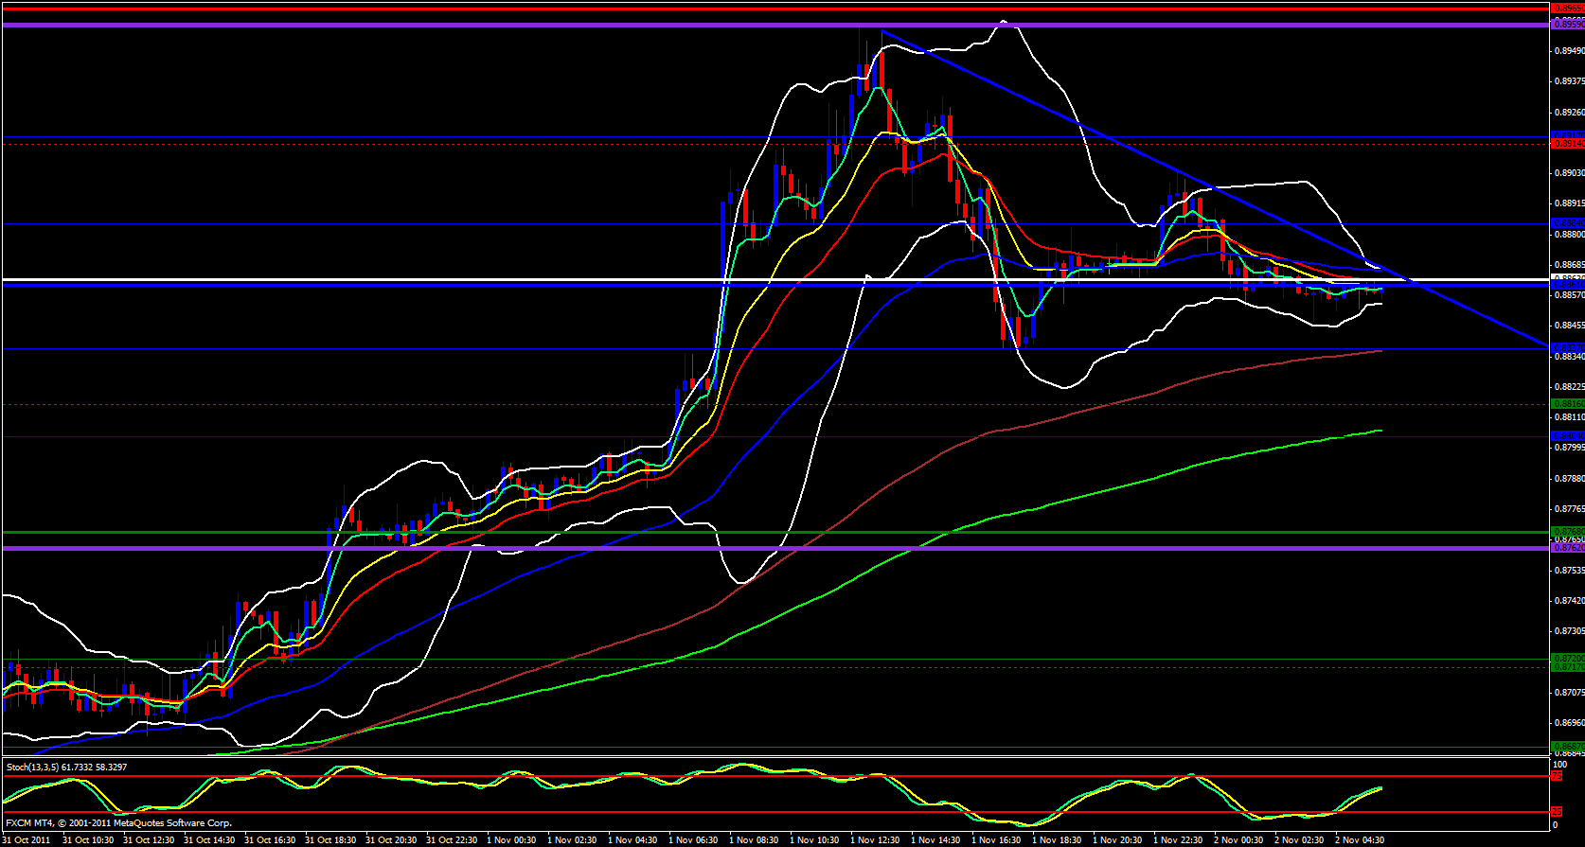Select the 2 Nov 04:30 time label
The image size is (1585, 847).
[x=1360, y=840]
